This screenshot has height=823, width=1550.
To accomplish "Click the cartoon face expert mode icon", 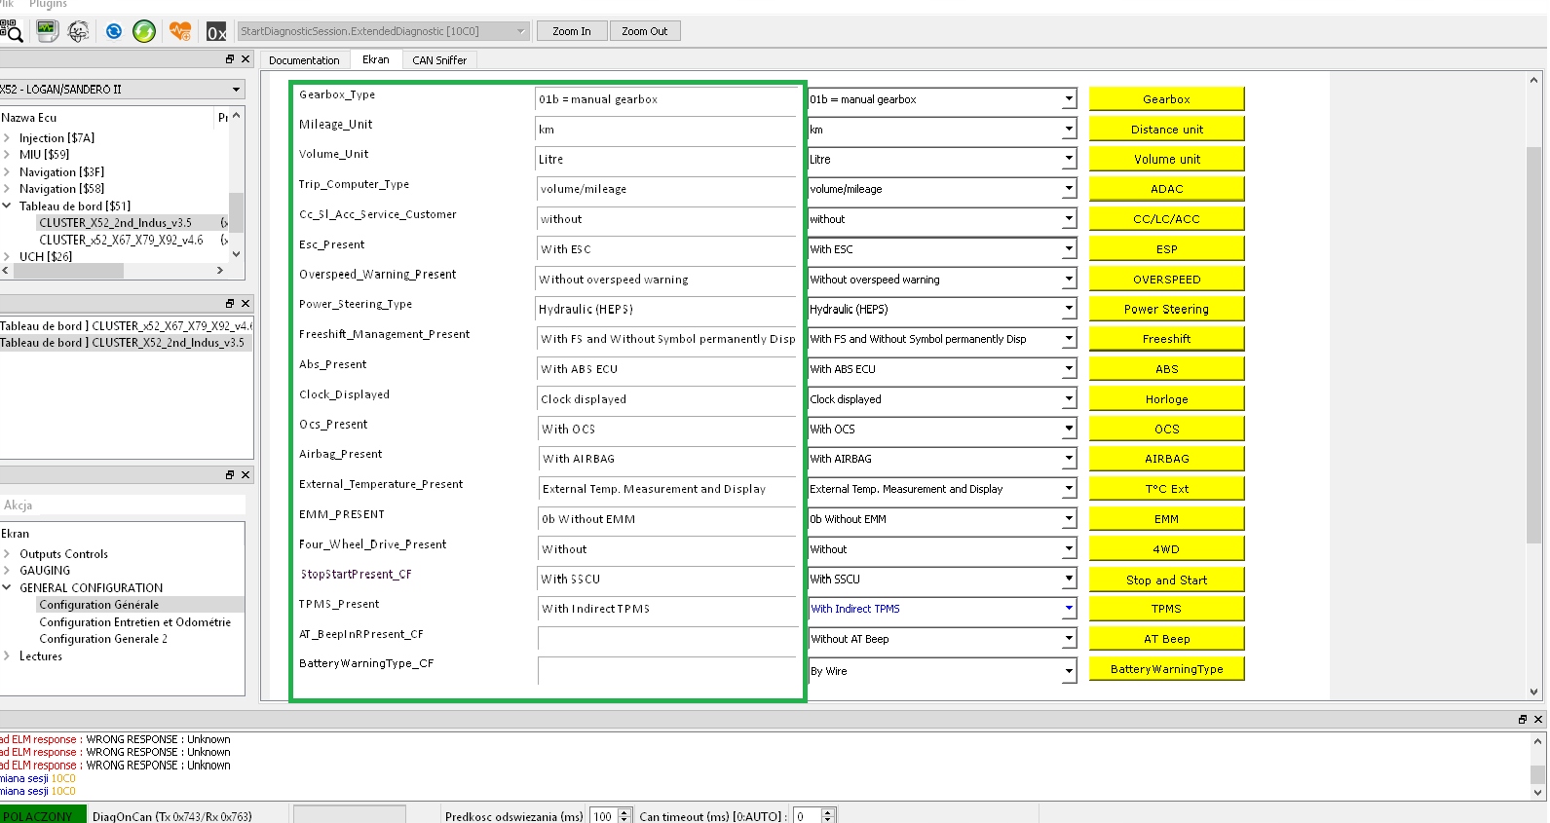I will [x=79, y=31].
